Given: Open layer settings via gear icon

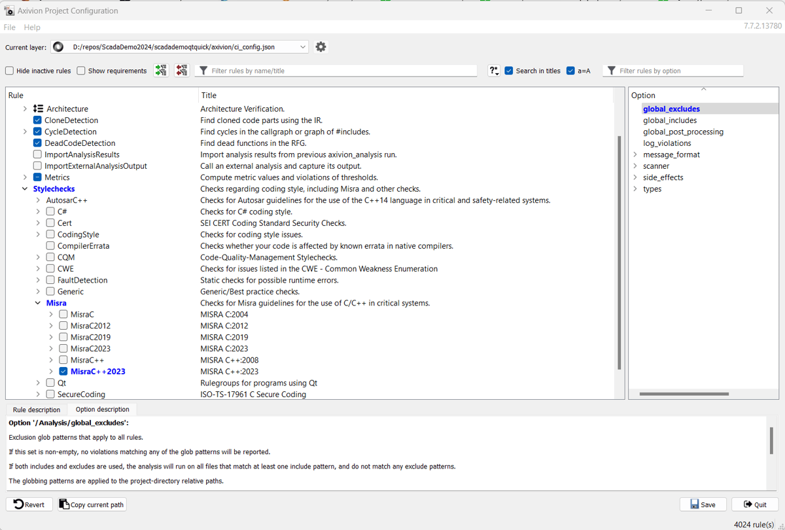Looking at the screenshot, I should [x=321, y=47].
